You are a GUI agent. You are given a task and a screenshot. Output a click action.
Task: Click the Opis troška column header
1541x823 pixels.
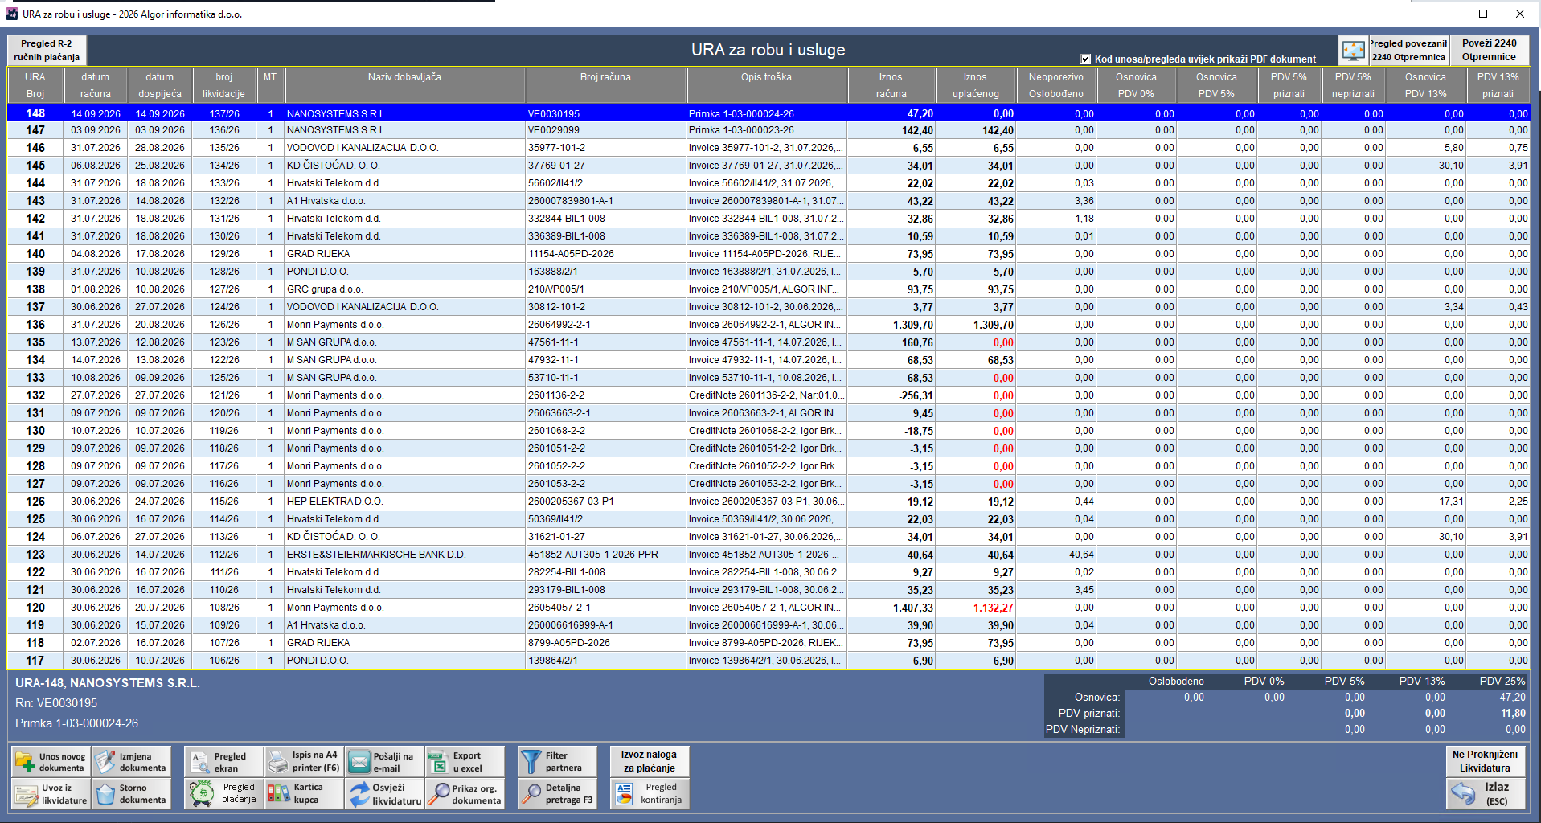pos(766,85)
